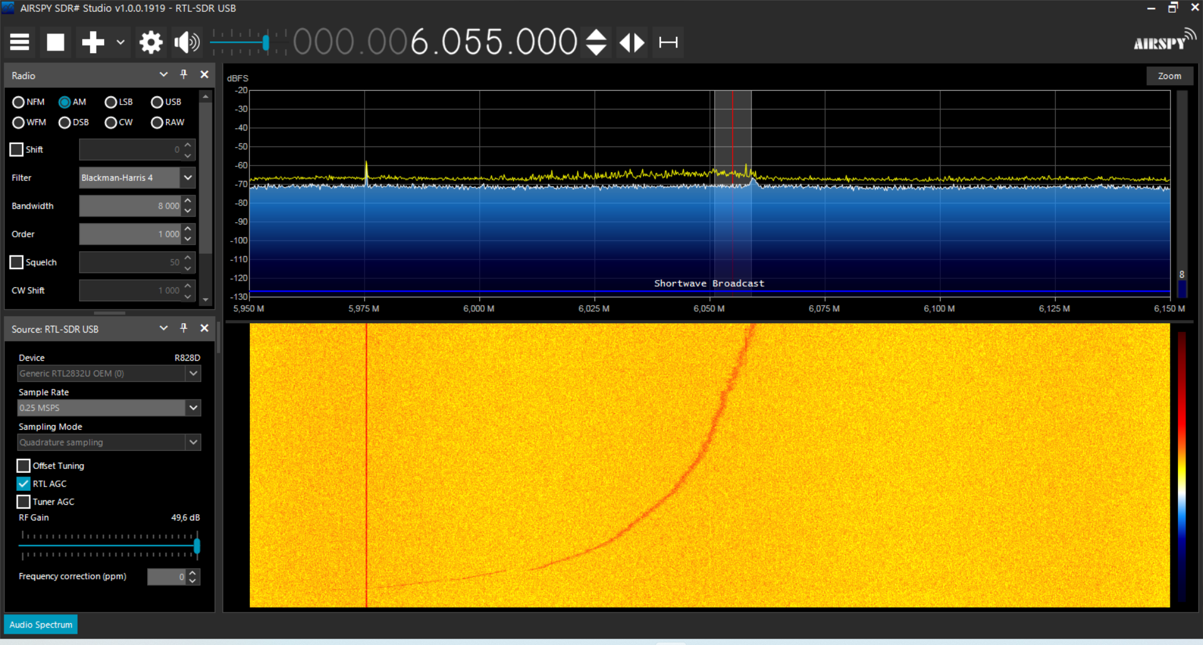Open settings with the gear icon
The height and width of the screenshot is (645, 1203).
coord(151,43)
